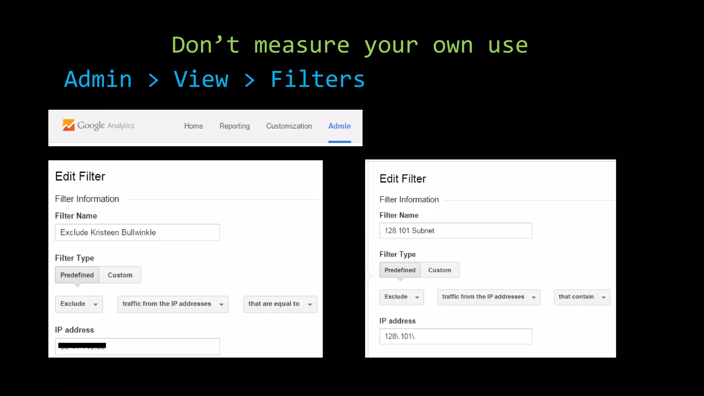Viewport: 704px width, 396px height.
Task: Select Predefined filter type in left Edit Filter
Action: click(77, 275)
